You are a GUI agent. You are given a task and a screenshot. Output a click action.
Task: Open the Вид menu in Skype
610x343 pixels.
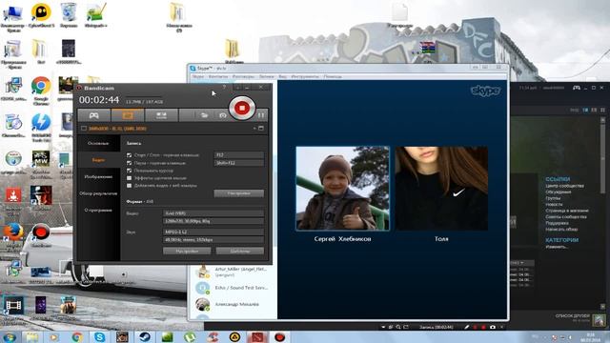point(283,76)
